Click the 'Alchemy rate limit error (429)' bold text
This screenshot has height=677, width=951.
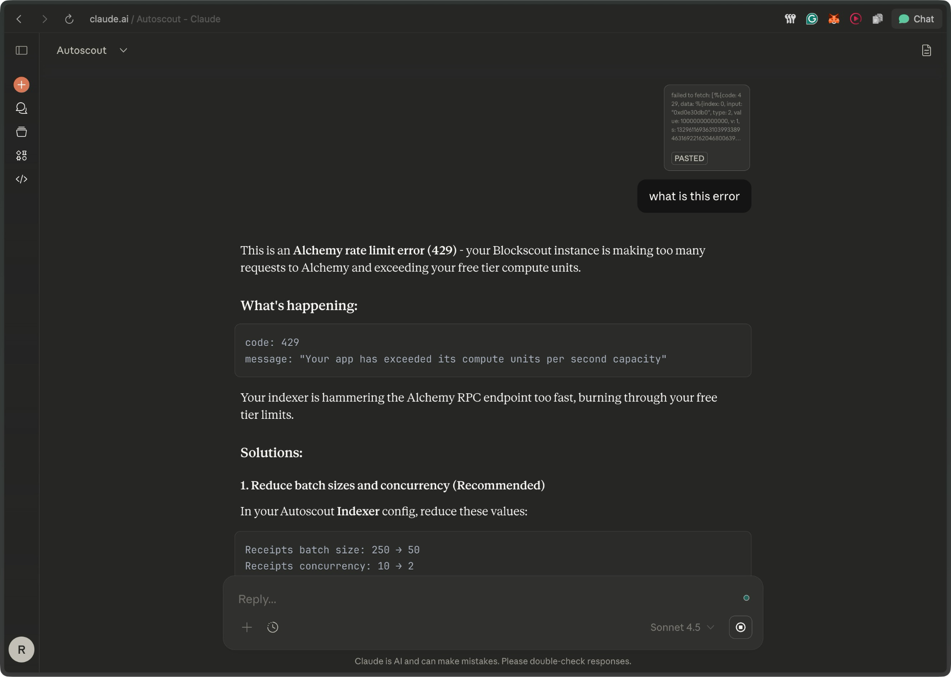tap(374, 251)
